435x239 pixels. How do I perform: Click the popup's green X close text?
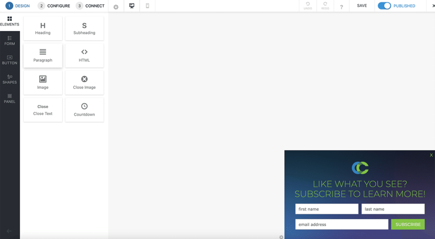[x=431, y=155]
